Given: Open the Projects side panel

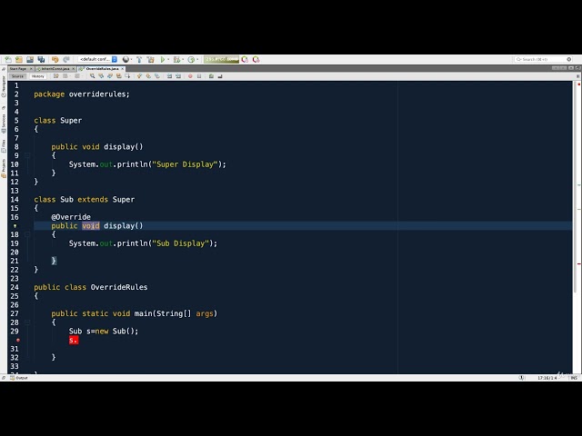Looking at the screenshot, I should pyautogui.click(x=4, y=168).
